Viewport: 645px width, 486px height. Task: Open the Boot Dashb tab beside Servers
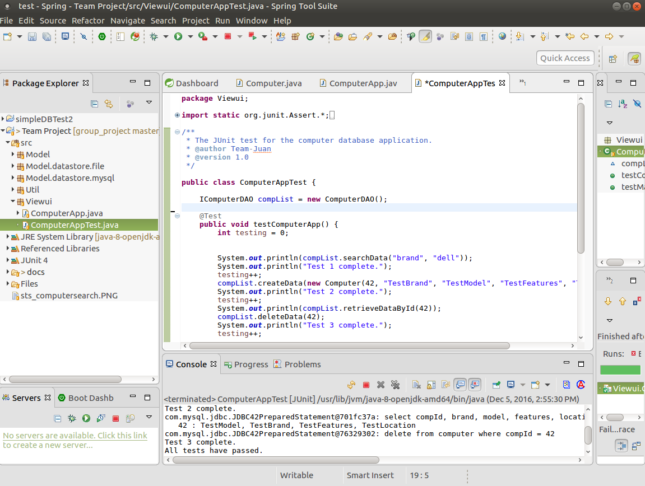[86, 398]
